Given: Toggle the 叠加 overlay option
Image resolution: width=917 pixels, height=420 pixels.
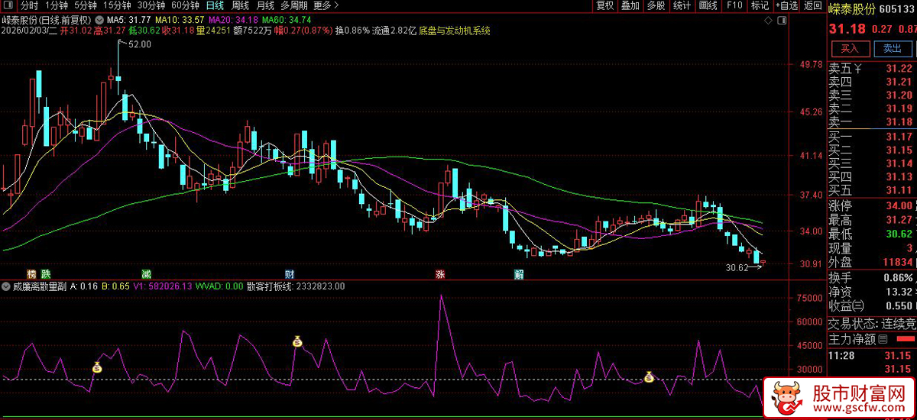Looking at the screenshot, I should 630,5.
